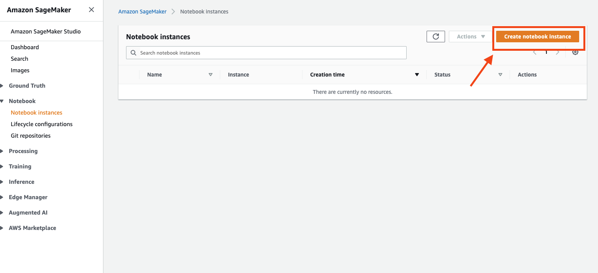
Task: Go to next page arrow
Action: (558, 52)
